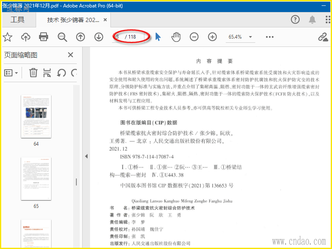
Task: Open the Help question mark icon
Action: click(295, 20)
